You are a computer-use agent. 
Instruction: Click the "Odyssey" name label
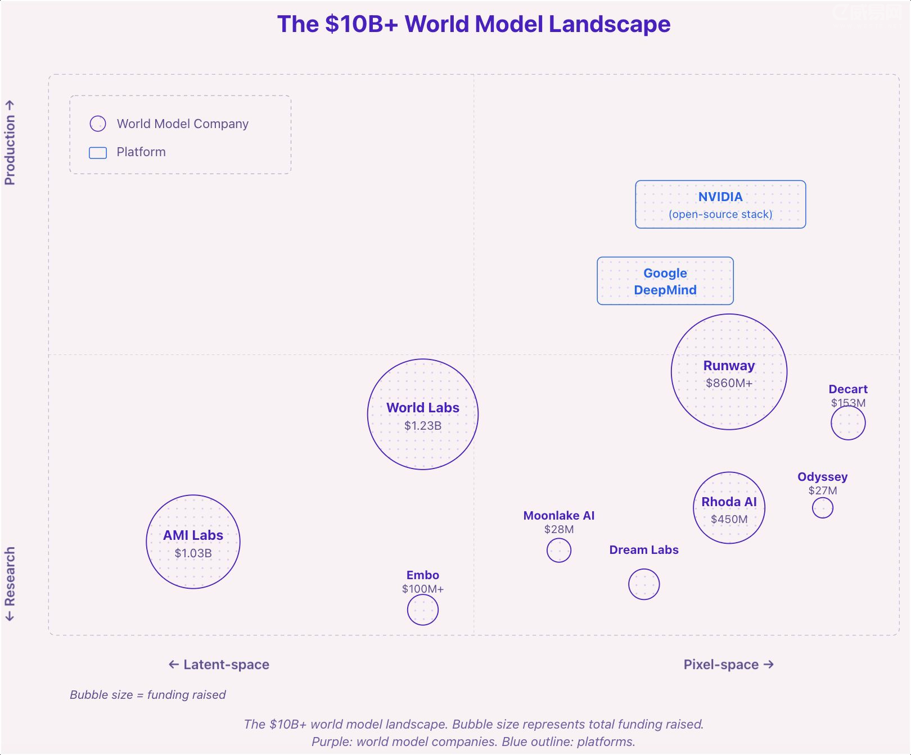pos(822,477)
